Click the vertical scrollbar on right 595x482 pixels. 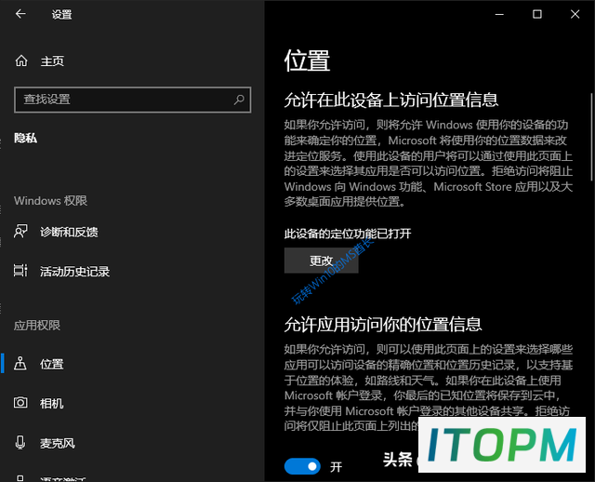(x=591, y=137)
